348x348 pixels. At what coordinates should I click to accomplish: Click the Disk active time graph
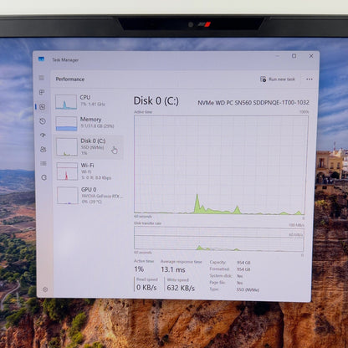[x=221, y=165]
